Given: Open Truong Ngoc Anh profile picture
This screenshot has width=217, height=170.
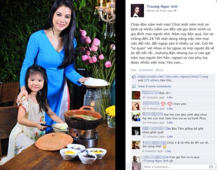Looking at the screenshot, I should [x=137, y=10].
